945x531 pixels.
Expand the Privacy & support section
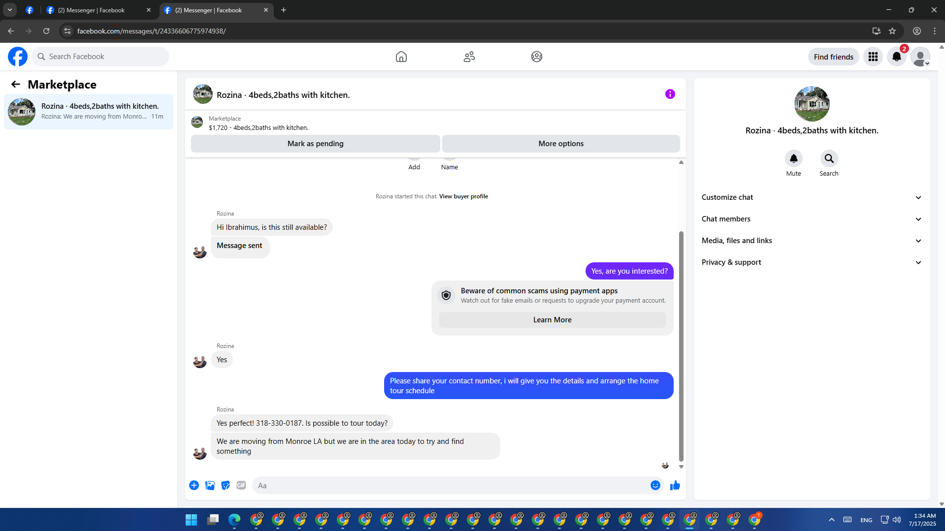[812, 262]
